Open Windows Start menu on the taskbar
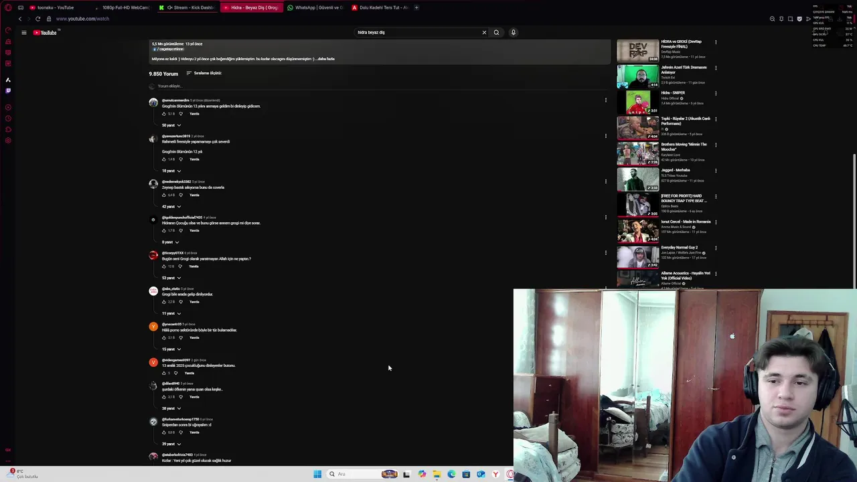 (317, 474)
